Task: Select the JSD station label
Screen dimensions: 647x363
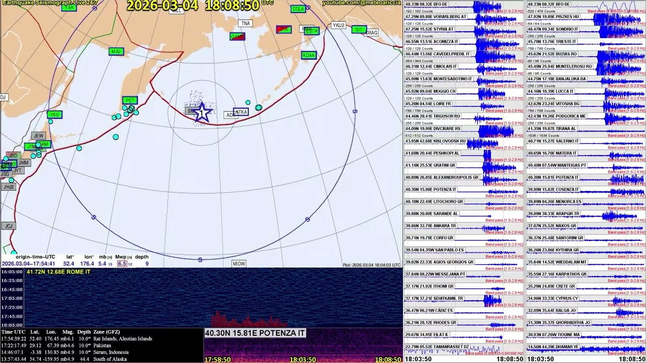Action: tap(13, 155)
